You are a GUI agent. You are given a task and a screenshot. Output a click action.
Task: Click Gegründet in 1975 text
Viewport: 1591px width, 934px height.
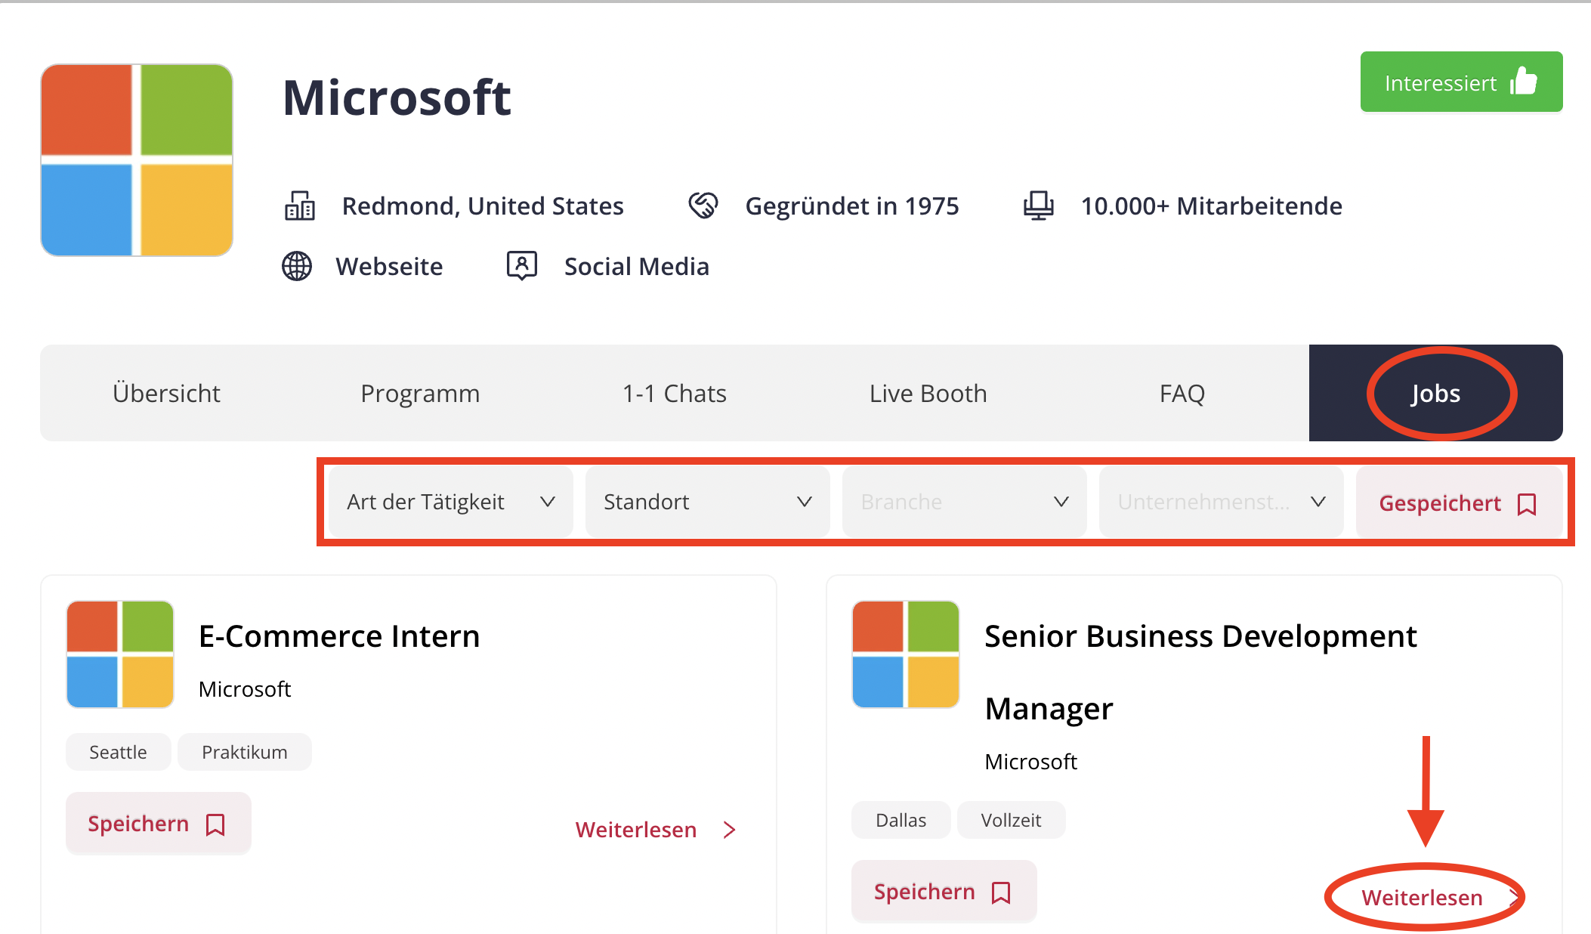[x=852, y=206]
